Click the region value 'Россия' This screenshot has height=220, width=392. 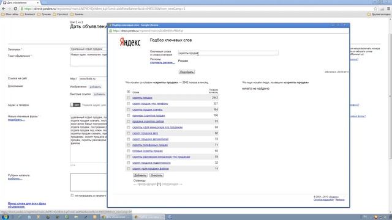click(x=183, y=61)
